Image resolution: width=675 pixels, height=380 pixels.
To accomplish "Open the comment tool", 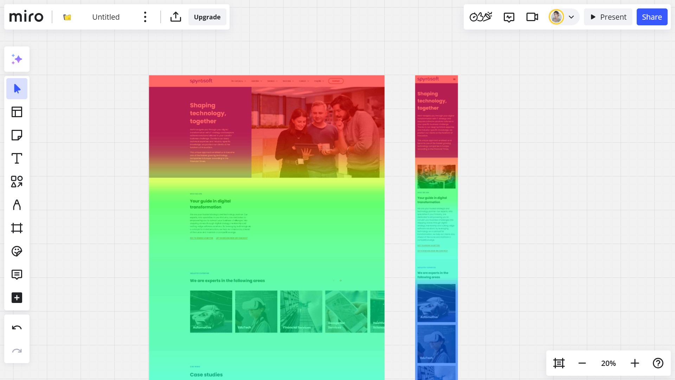I will coord(17,274).
